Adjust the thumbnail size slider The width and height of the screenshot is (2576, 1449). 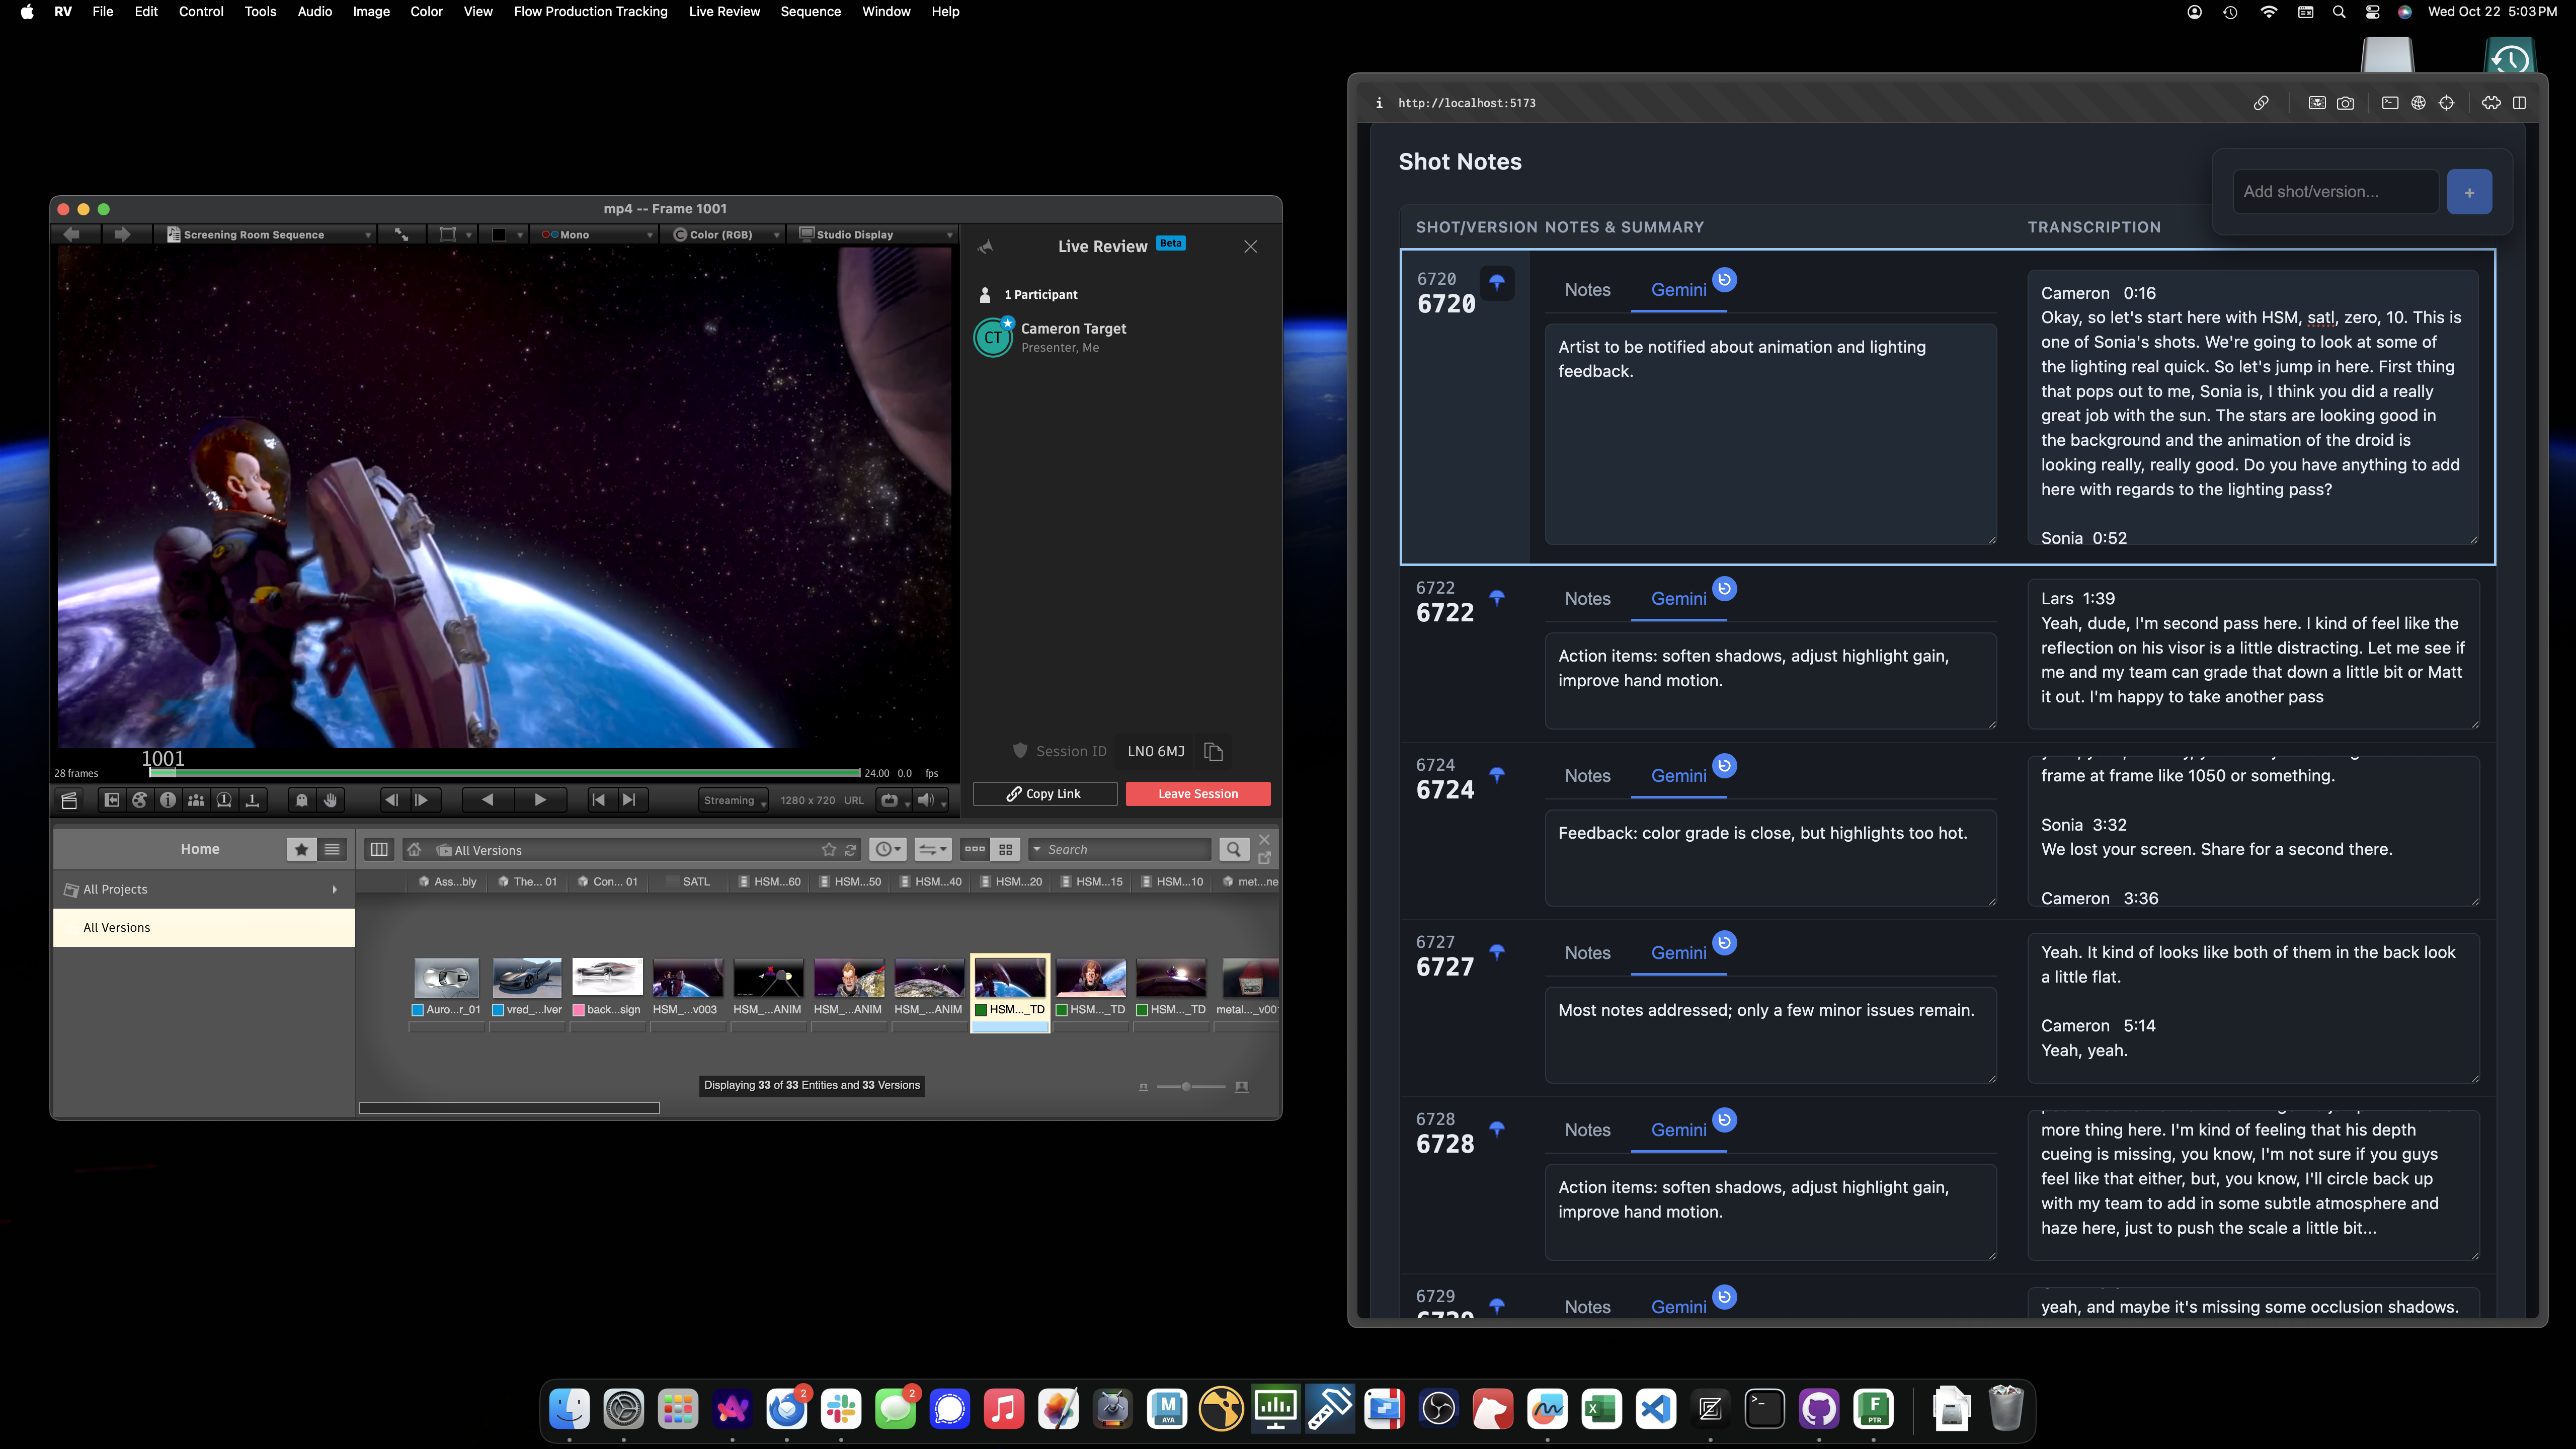pyautogui.click(x=1186, y=1087)
